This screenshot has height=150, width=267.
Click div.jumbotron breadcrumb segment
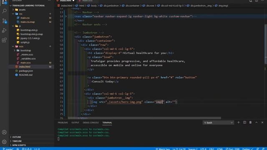point(111,5)
